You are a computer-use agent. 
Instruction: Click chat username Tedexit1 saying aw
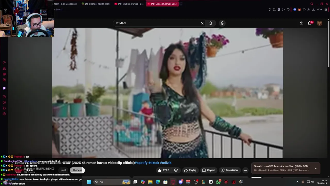[19, 157]
